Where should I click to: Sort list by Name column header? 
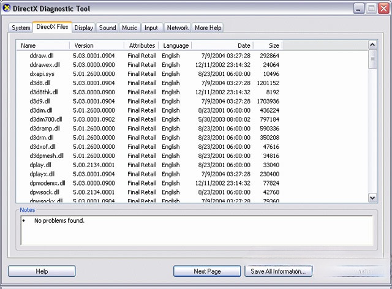tap(43, 45)
